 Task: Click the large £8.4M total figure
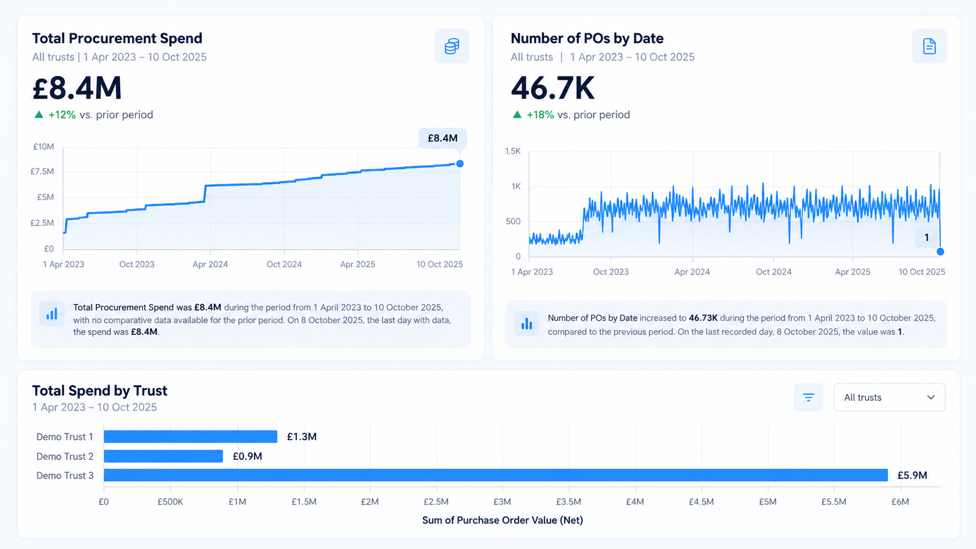[77, 89]
